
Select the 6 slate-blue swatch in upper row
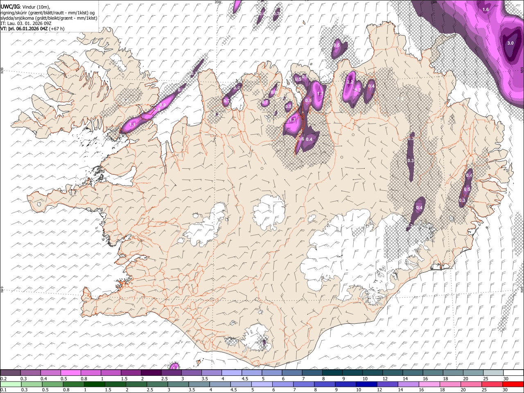pyautogui.click(x=291, y=373)
